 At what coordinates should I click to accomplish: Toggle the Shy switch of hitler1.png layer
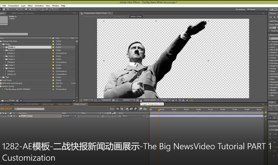pos(98,116)
